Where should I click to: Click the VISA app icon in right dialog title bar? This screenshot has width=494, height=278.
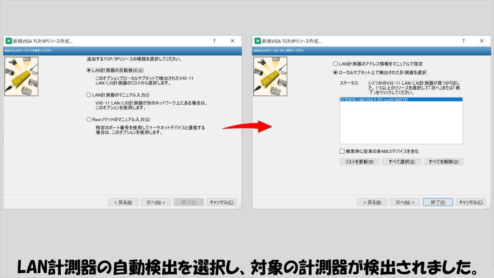[258, 41]
